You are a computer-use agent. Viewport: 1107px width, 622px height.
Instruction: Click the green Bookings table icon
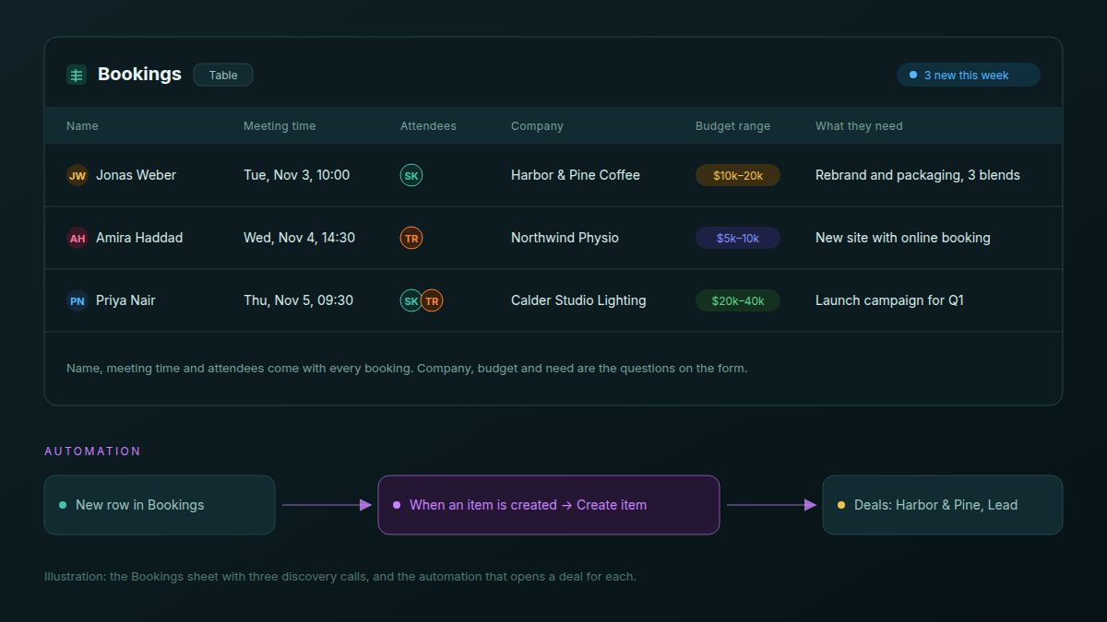tap(77, 76)
